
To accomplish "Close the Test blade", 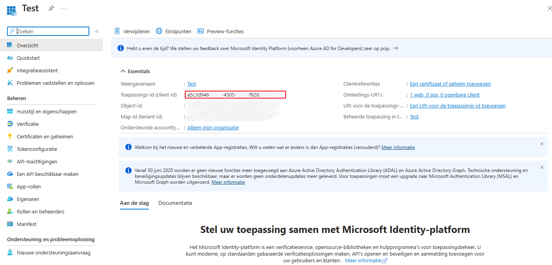I will pyautogui.click(x=550, y=8).
